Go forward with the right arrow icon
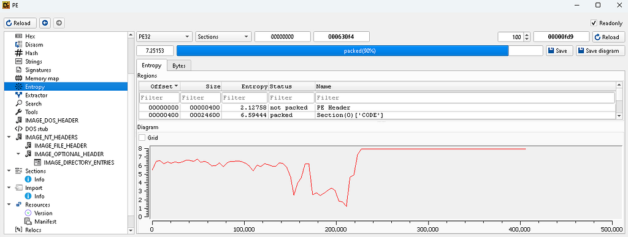This screenshot has width=628, height=237. click(x=59, y=23)
